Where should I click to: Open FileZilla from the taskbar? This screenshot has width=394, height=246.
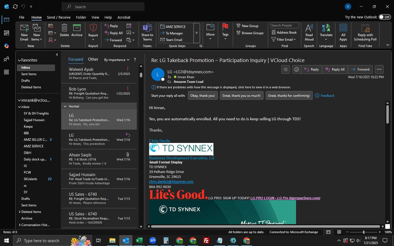(x=206, y=241)
